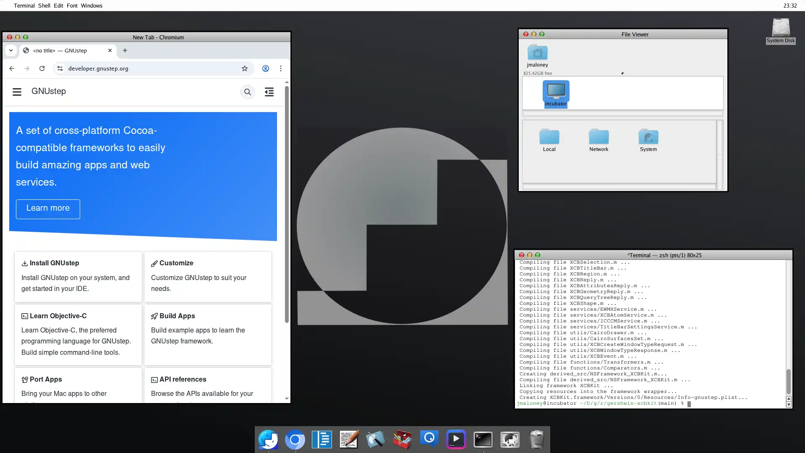Toggle the table of contents sidebar icon
Screen dimensions: 805x453
[x=269, y=92]
